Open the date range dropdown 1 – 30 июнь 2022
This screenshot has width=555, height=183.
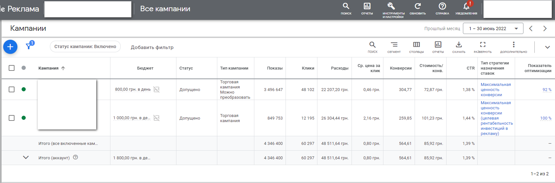[493, 29]
